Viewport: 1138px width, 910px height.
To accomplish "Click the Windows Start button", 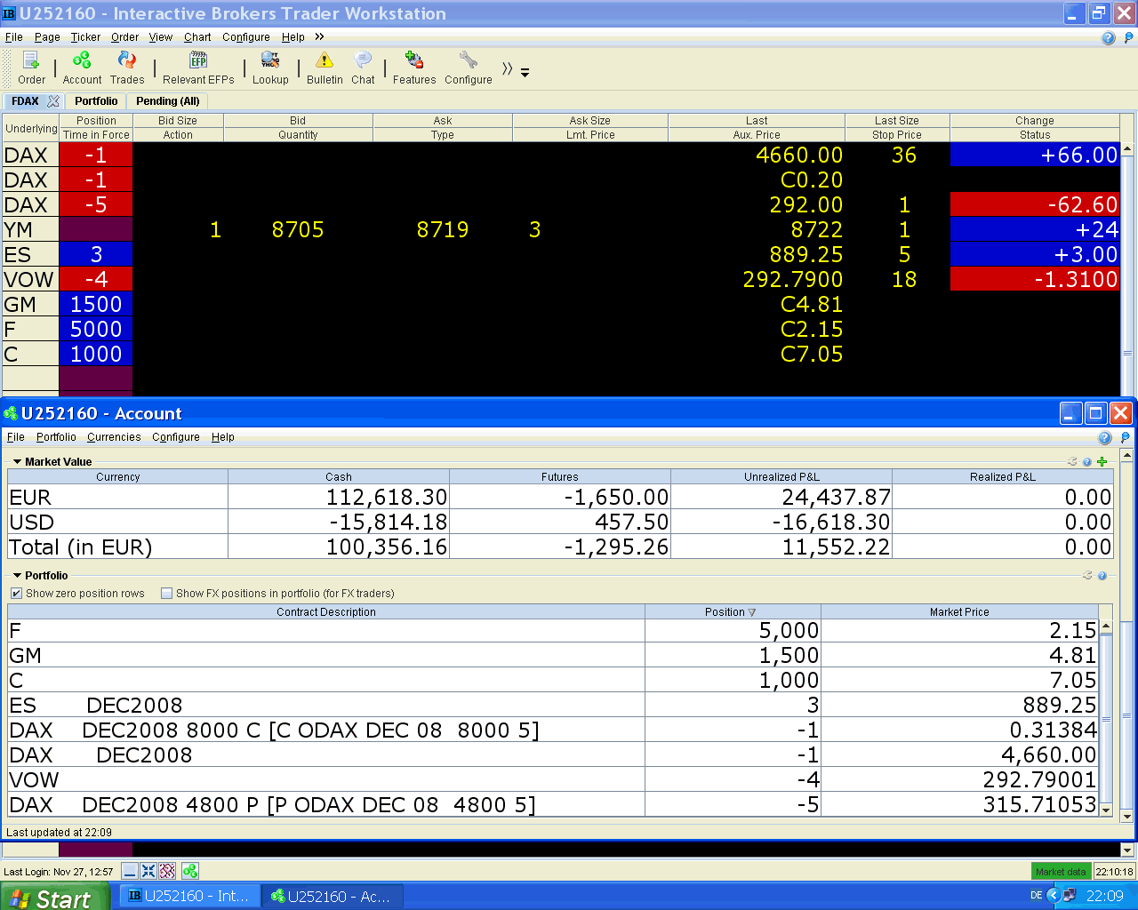I will point(54,897).
